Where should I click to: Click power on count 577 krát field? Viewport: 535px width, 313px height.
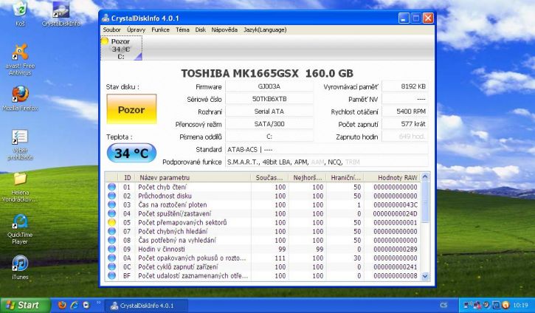[404, 124]
